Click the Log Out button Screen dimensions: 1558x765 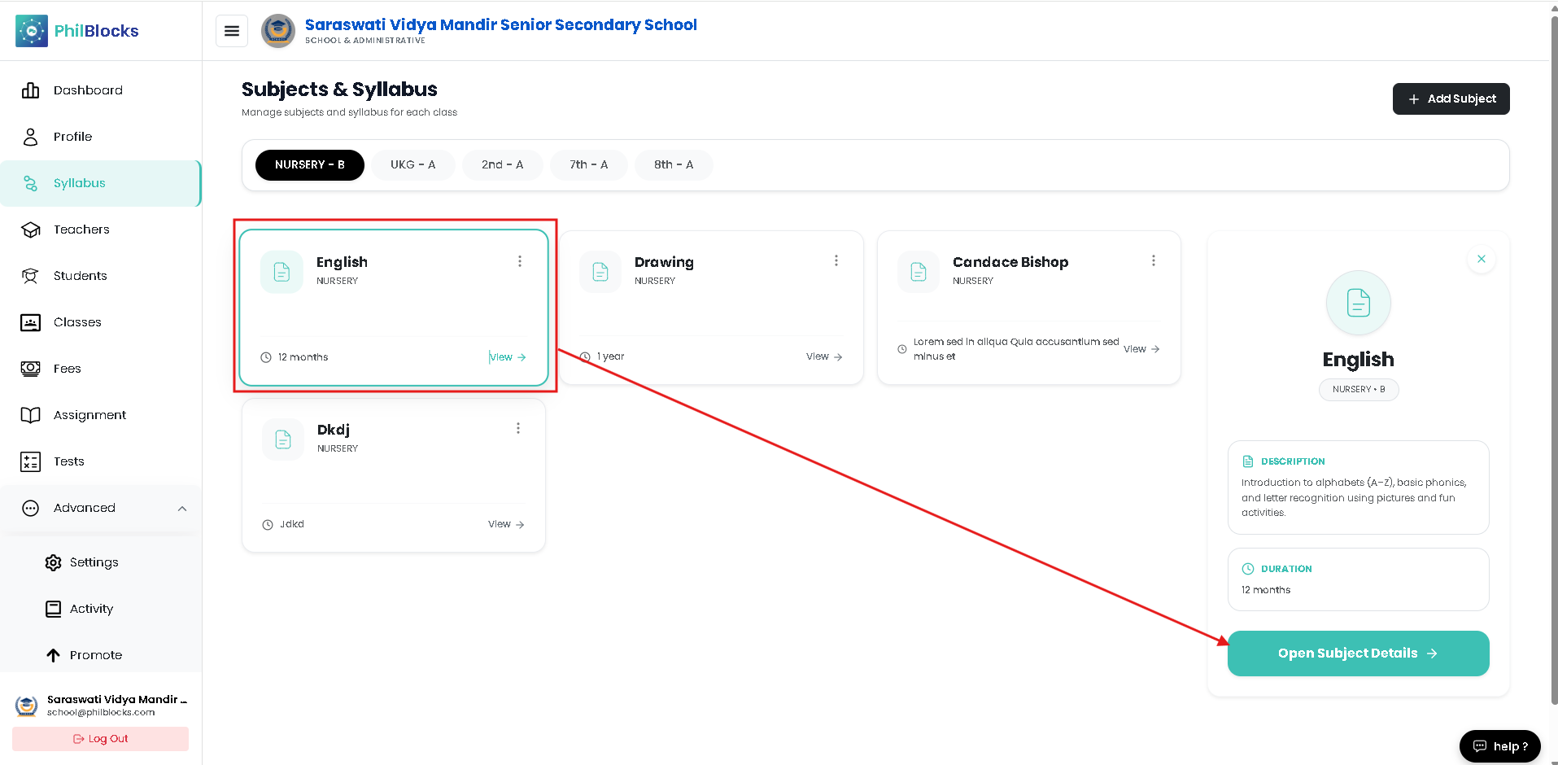[x=101, y=739]
